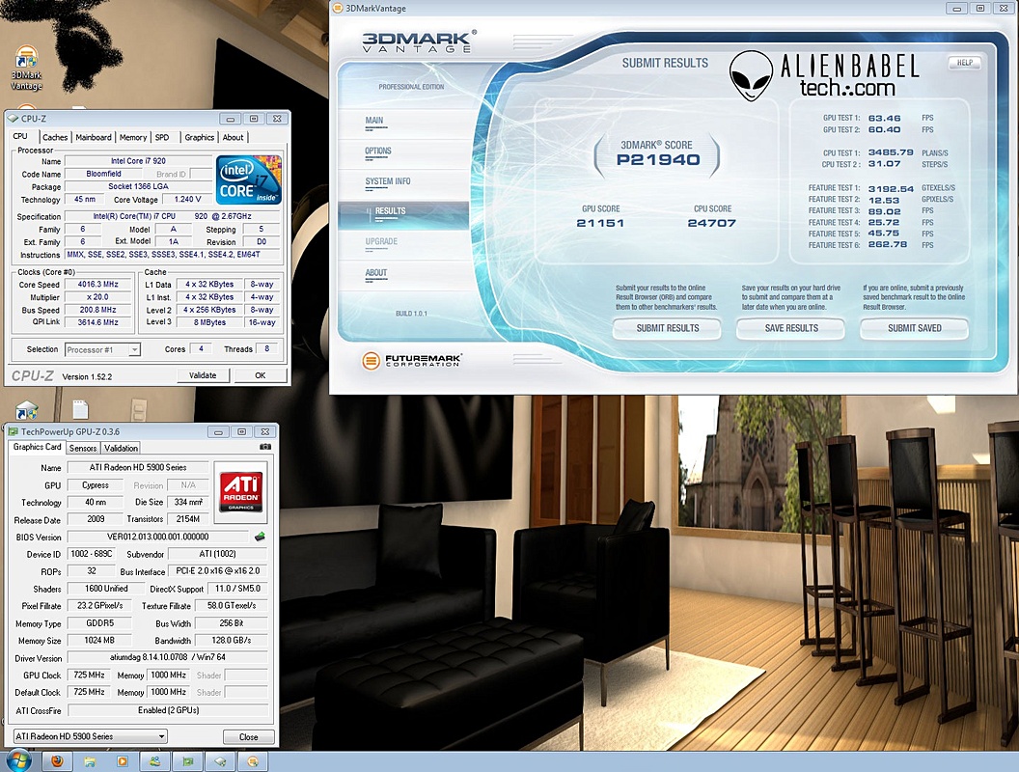Click the camera screenshot icon in GPU-Z
Screen dimensions: 1019x772
pyautogui.click(x=265, y=447)
